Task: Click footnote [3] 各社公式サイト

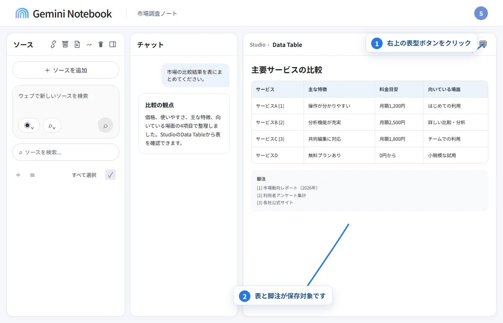Action: click(275, 203)
